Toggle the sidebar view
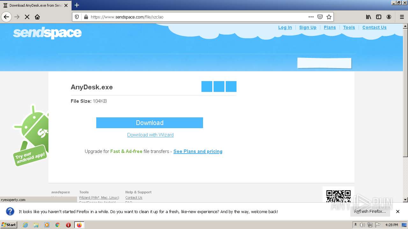 pyautogui.click(x=379, y=17)
